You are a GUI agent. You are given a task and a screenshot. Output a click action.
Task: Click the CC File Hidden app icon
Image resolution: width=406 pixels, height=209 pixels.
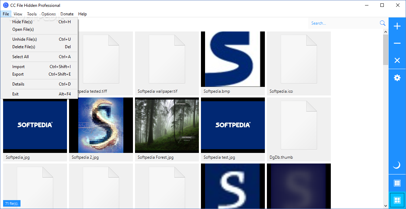pos(5,5)
